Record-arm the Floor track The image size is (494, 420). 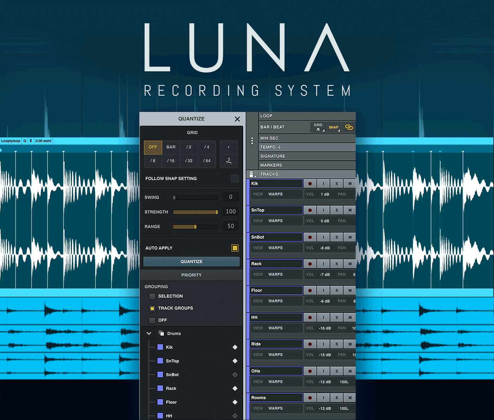point(310,290)
